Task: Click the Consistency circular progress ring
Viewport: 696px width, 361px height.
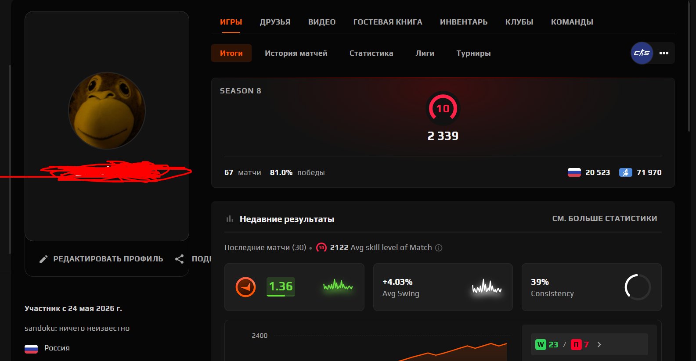Action: [x=638, y=287]
